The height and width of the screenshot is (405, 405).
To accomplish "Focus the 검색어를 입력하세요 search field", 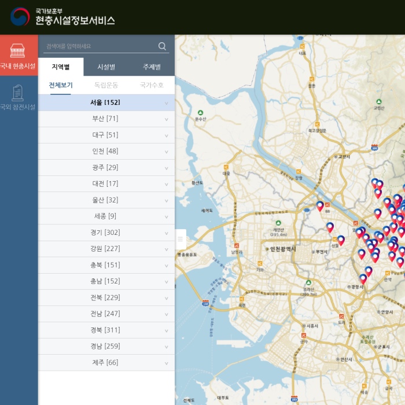I will [100, 46].
